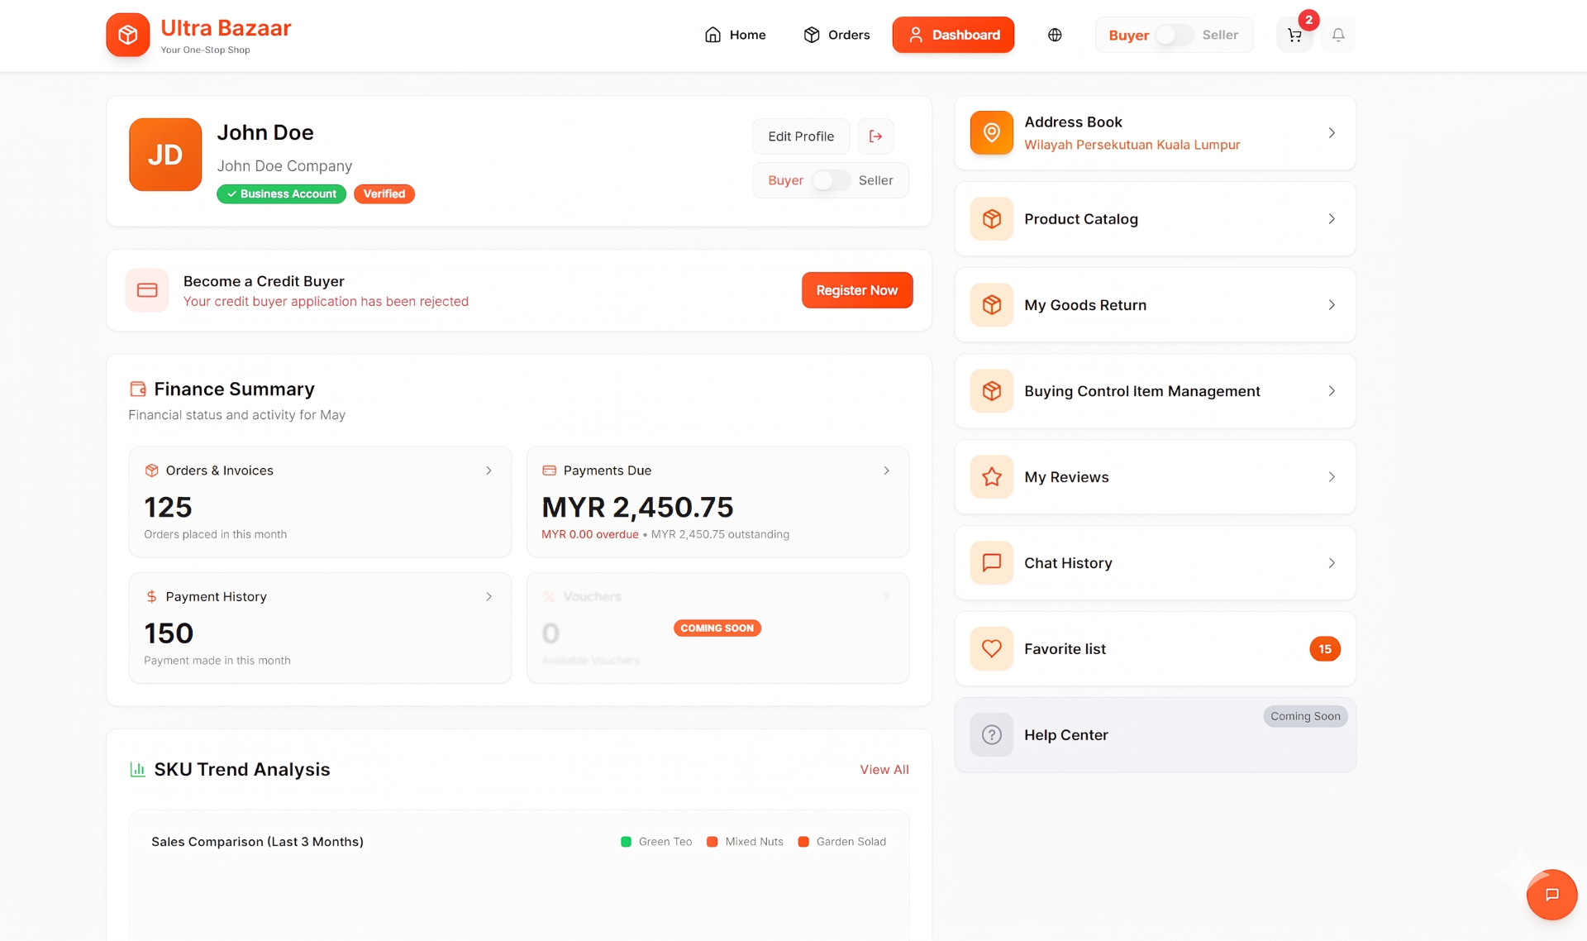This screenshot has width=1587, height=941.
Task: Click the JD profile avatar
Action: [x=165, y=155]
